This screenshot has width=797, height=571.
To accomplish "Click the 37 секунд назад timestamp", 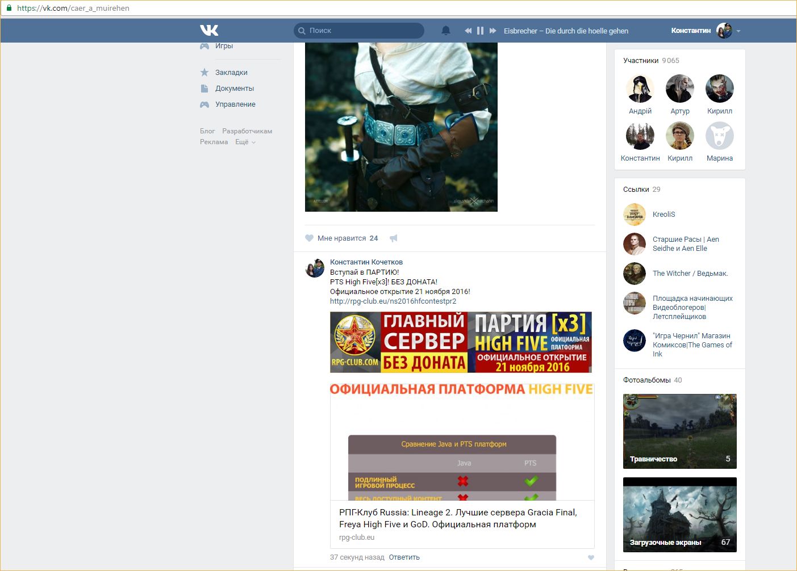I will click(x=357, y=557).
